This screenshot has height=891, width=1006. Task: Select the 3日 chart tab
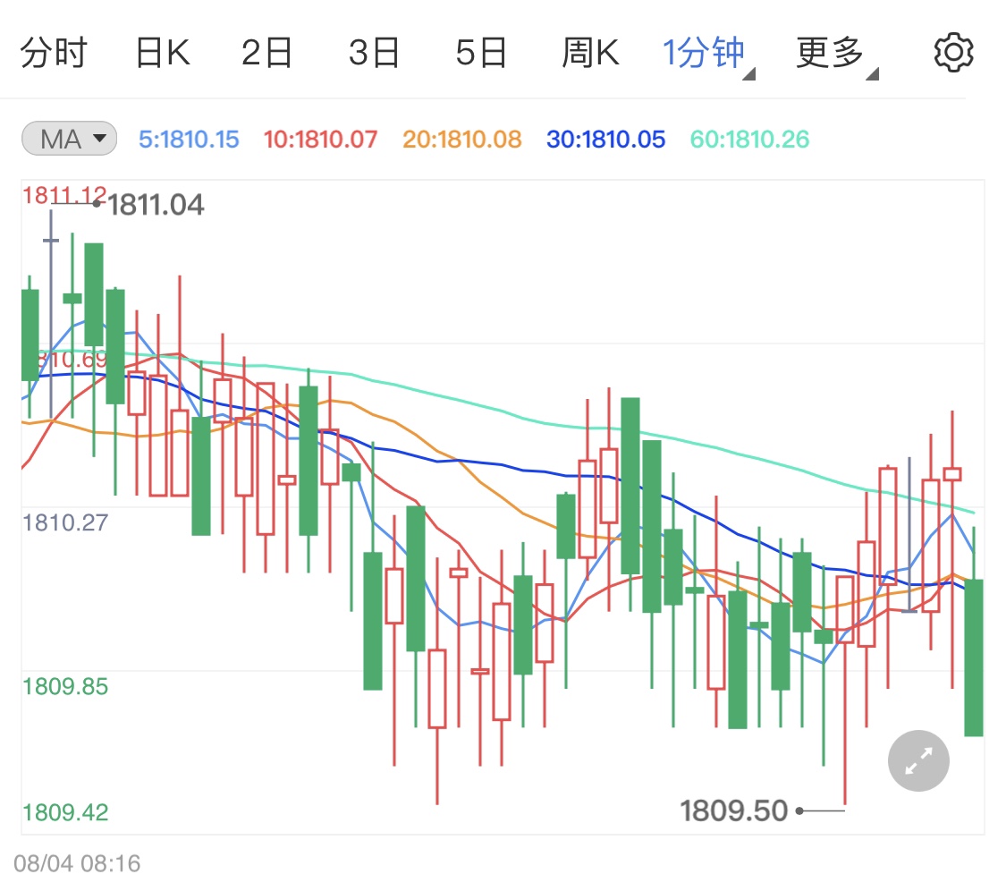click(x=374, y=53)
